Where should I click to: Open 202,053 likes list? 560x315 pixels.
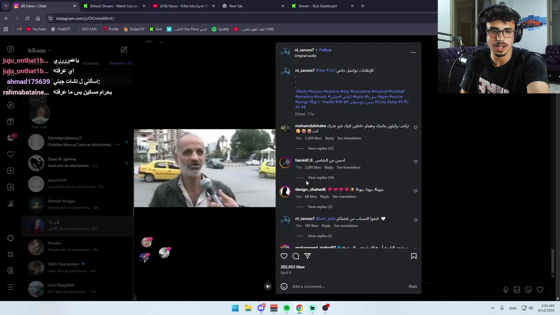point(293,267)
